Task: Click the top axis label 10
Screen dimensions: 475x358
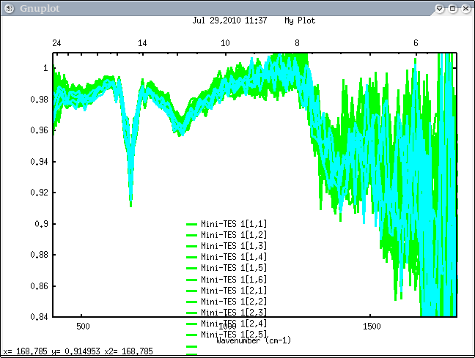Action: tap(225, 43)
